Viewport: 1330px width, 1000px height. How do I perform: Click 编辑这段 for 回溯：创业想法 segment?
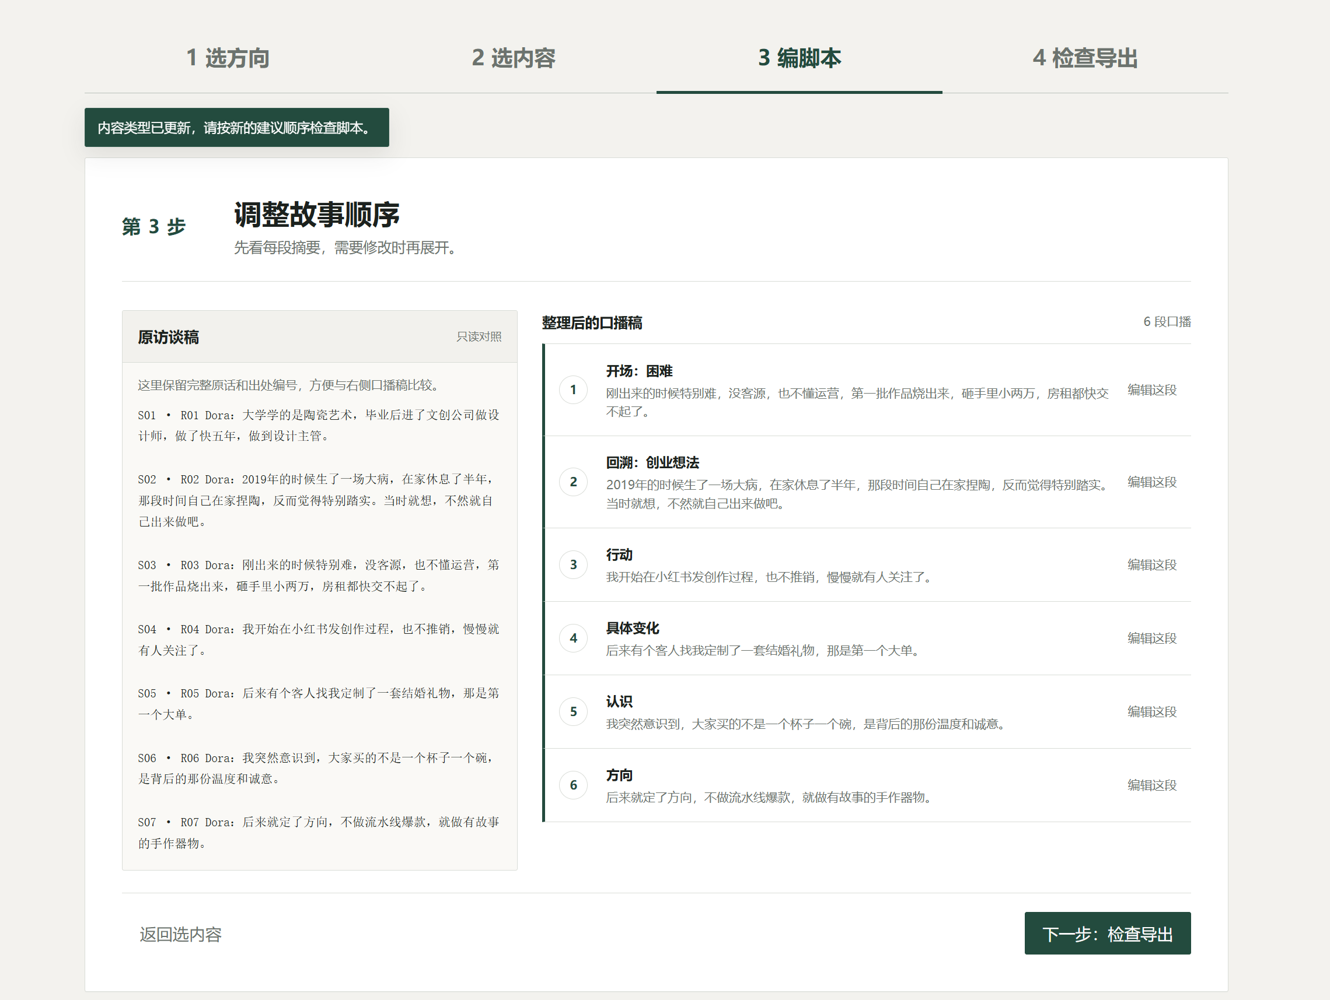1151,482
